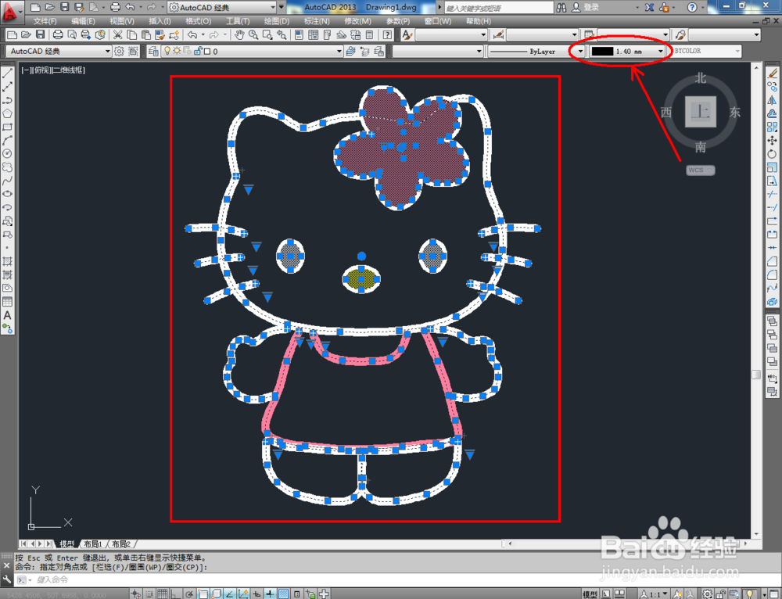This screenshot has height=599, width=782.
Task: Click the Paste icon in standard toolbar
Action: [145, 34]
